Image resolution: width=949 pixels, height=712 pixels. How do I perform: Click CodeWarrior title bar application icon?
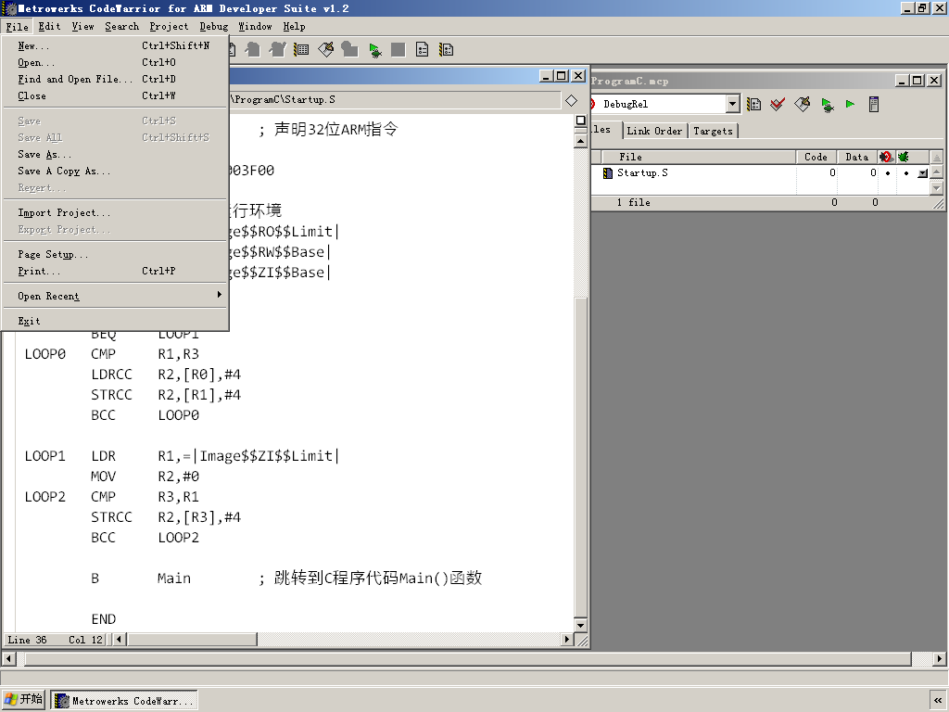coord(9,8)
